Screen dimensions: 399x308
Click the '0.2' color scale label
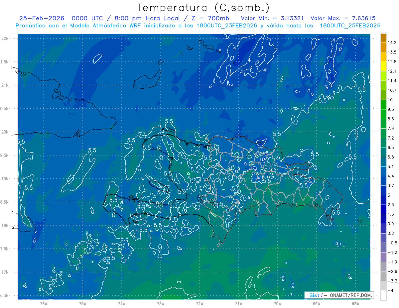point(391,233)
